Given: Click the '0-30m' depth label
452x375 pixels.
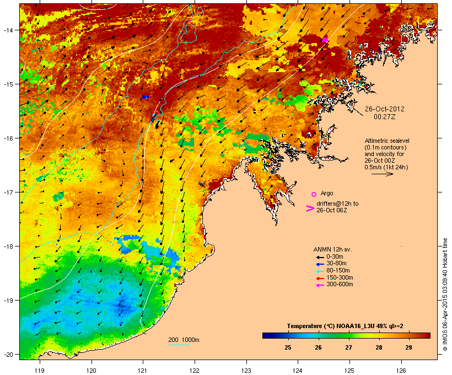Looking at the screenshot, I should click(335, 257).
